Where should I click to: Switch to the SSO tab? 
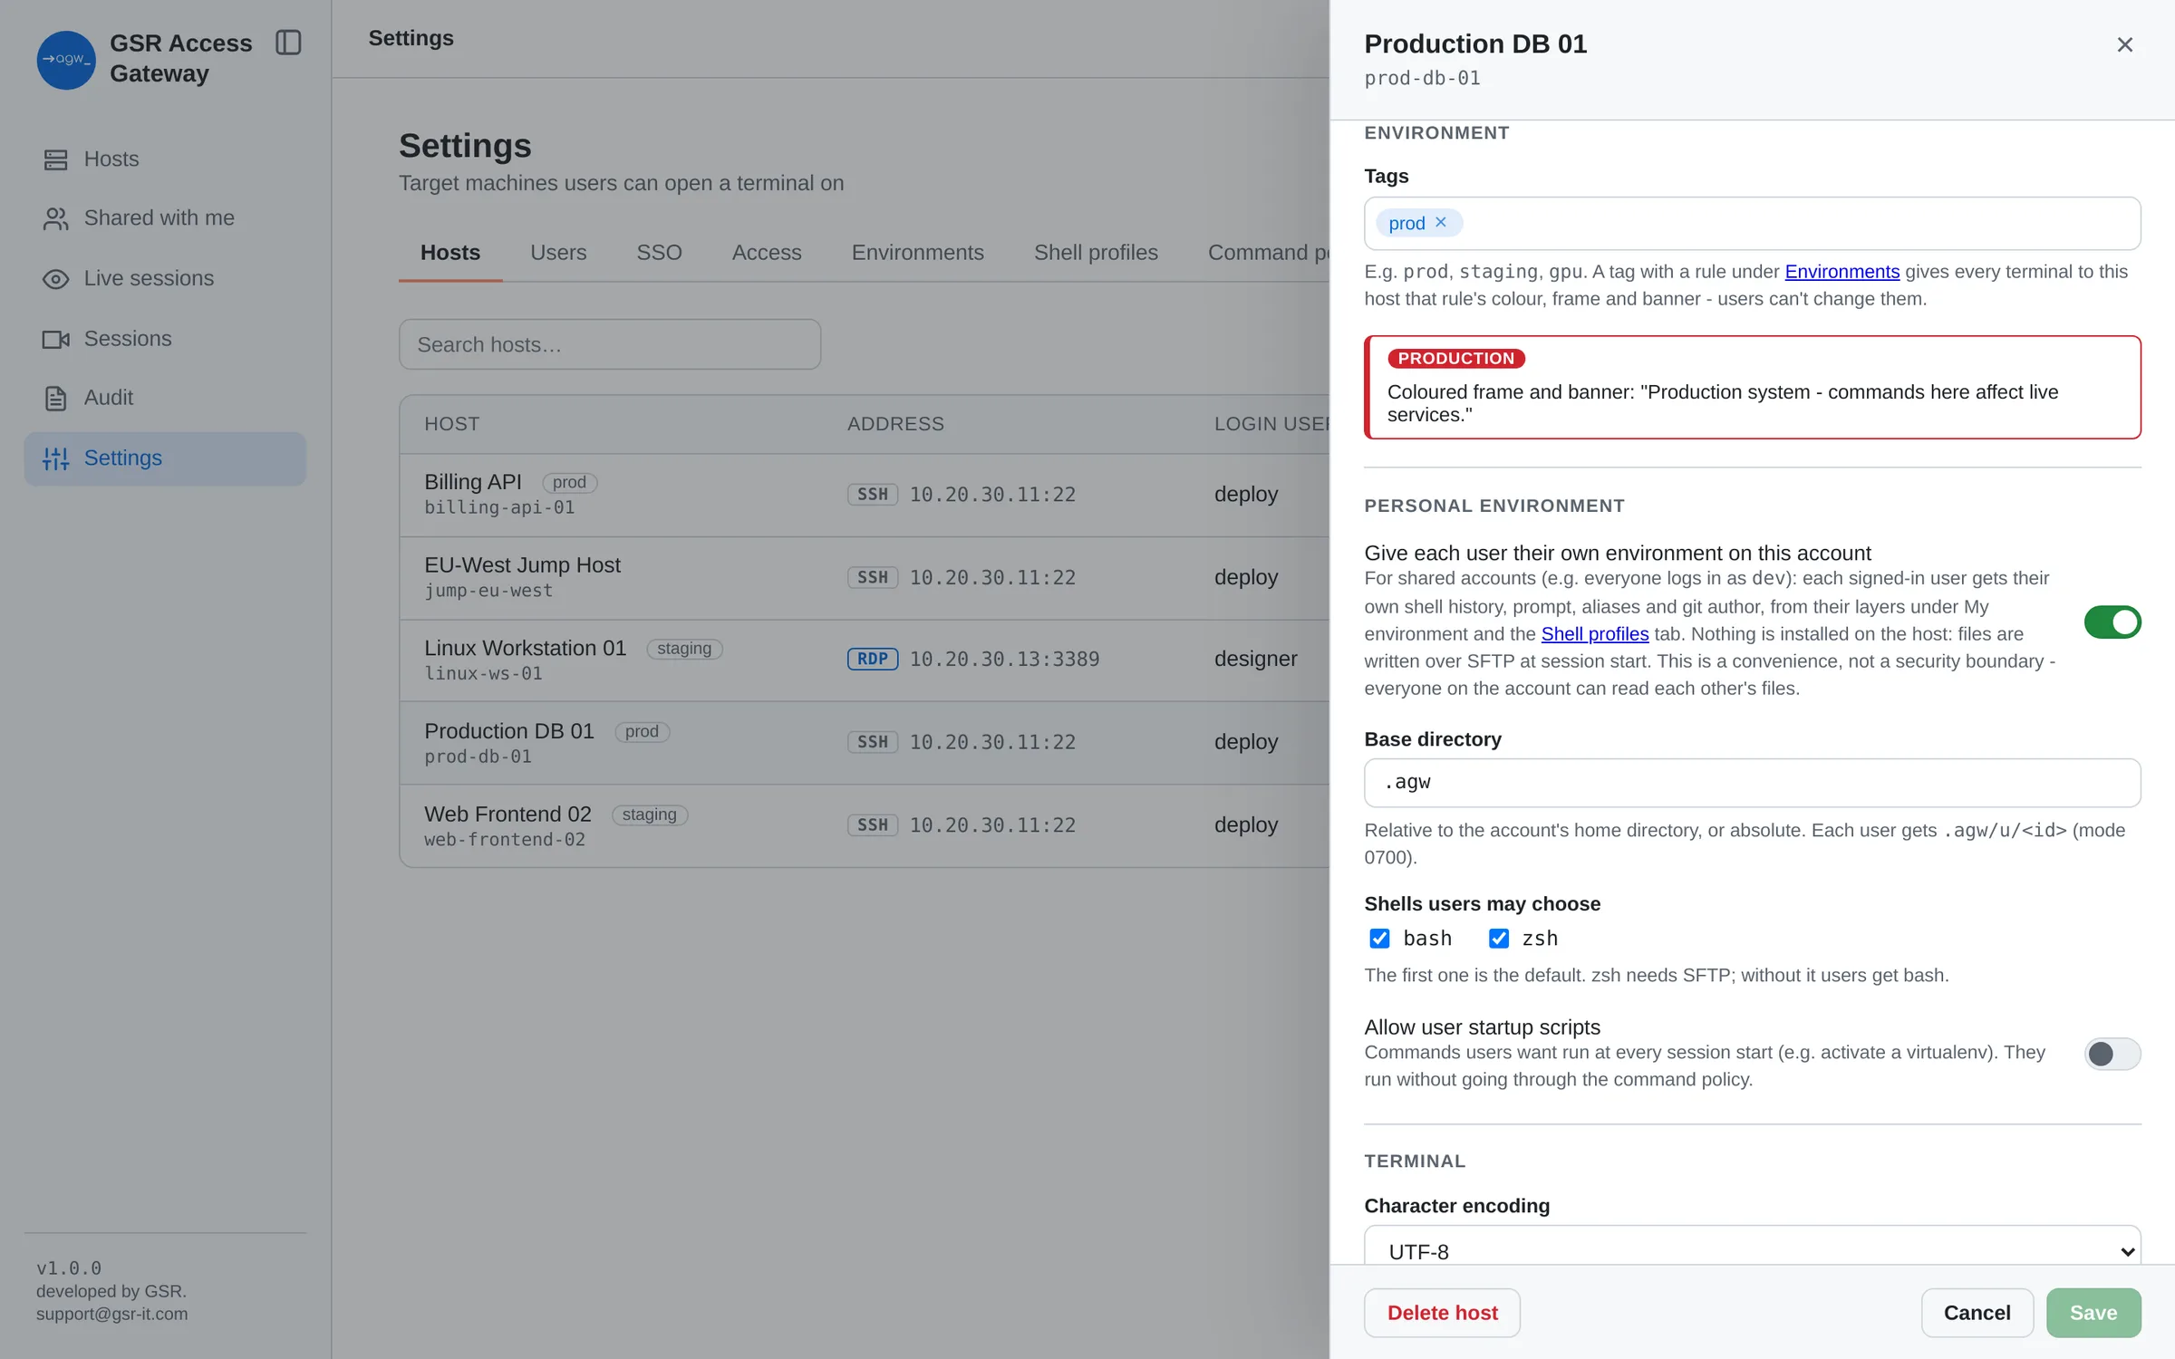(659, 253)
